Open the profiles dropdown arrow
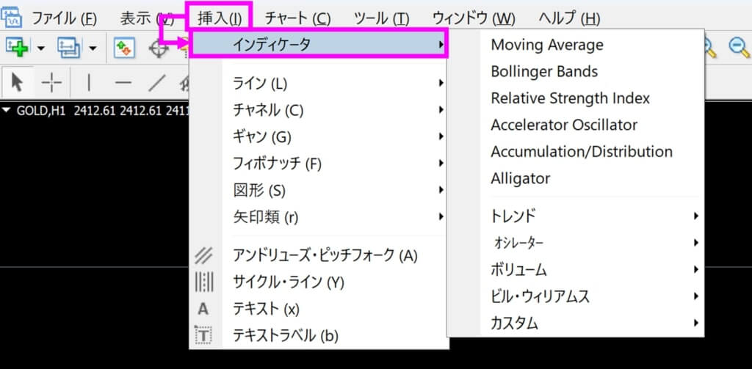Viewport: 752px width, 369px height. 93,48
